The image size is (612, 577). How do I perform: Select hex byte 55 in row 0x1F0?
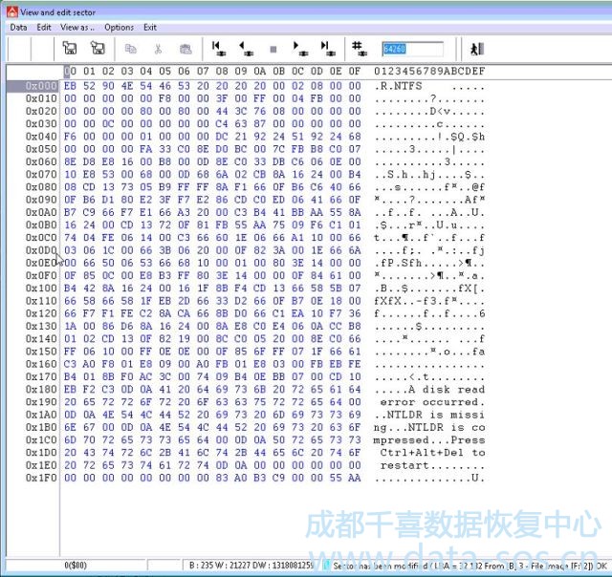(x=336, y=478)
